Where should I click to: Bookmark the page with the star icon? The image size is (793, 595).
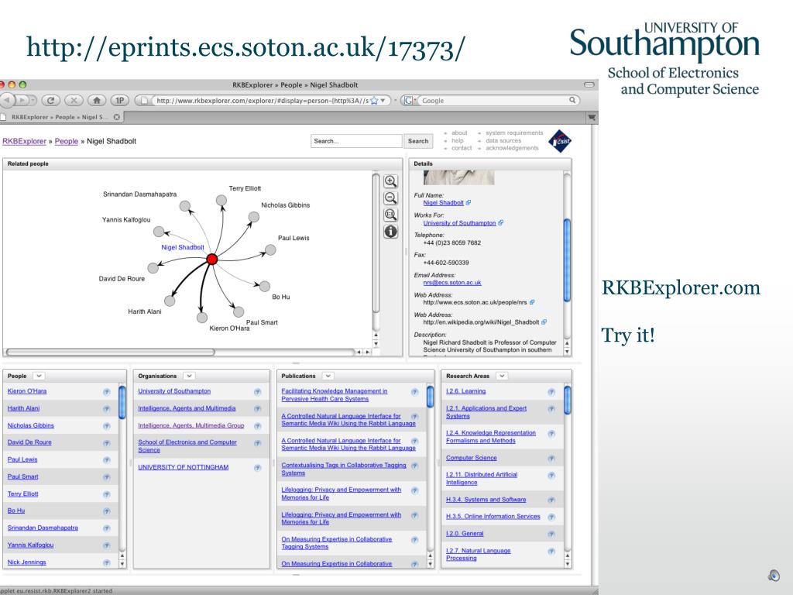(374, 101)
